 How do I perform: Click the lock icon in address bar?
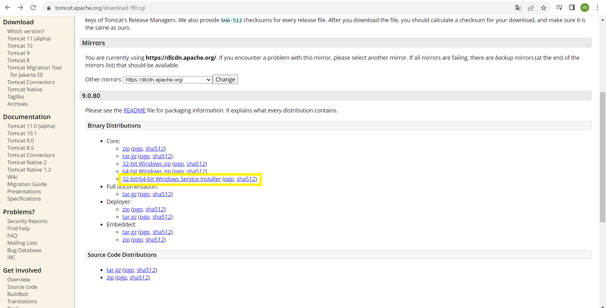point(49,8)
